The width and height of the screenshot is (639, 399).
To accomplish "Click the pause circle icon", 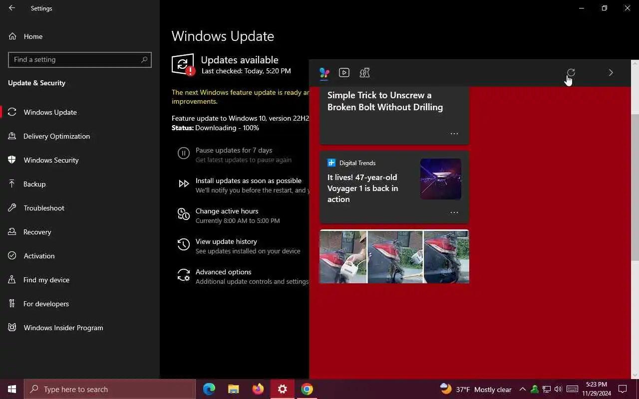I will [x=184, y=154].
